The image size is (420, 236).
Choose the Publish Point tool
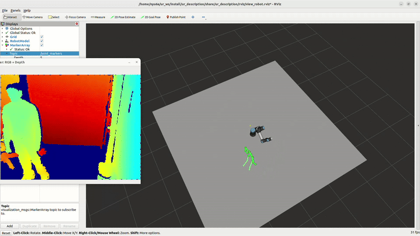[176, 17]
